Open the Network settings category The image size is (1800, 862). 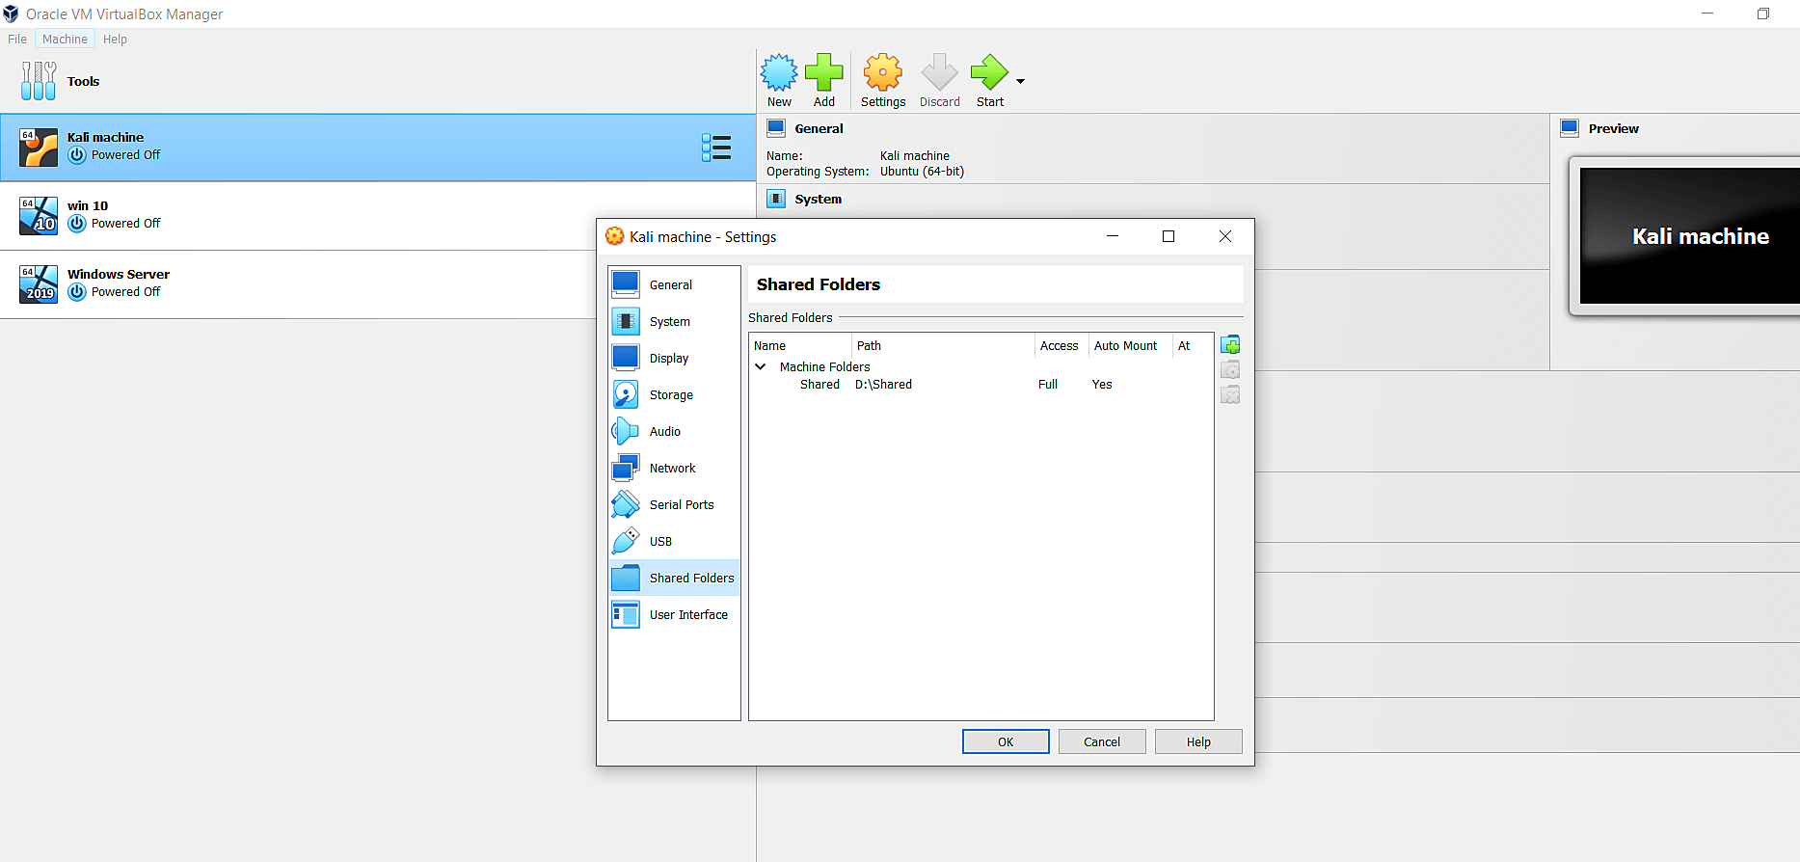coord(674,468)
